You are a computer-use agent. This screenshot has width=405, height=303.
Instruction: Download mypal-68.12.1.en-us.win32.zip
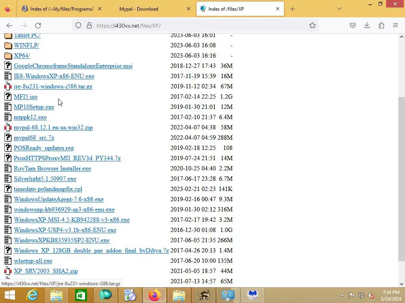pos(53,127)
